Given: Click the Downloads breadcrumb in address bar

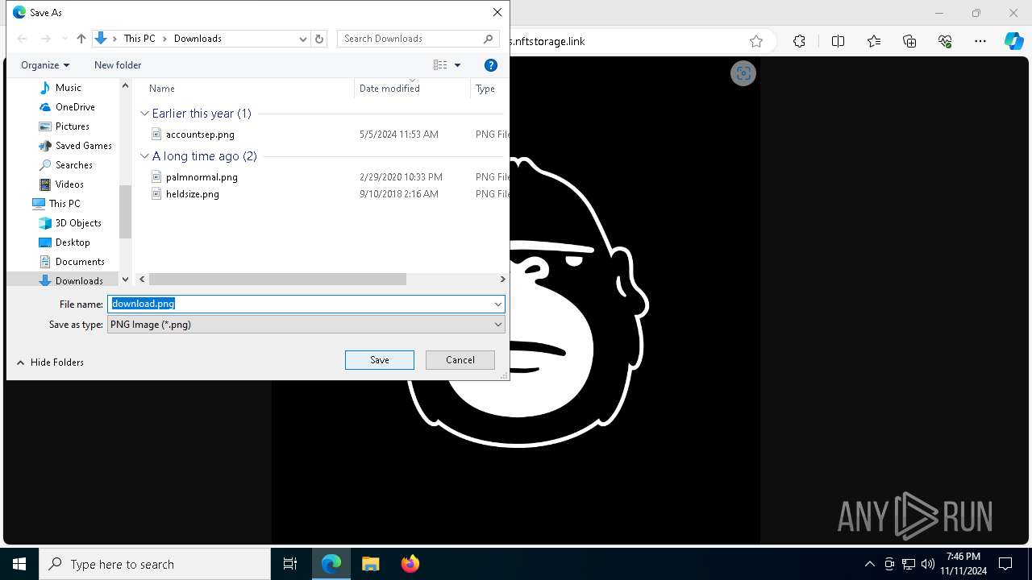Looking at the screenshot, I should coord(198,39).
